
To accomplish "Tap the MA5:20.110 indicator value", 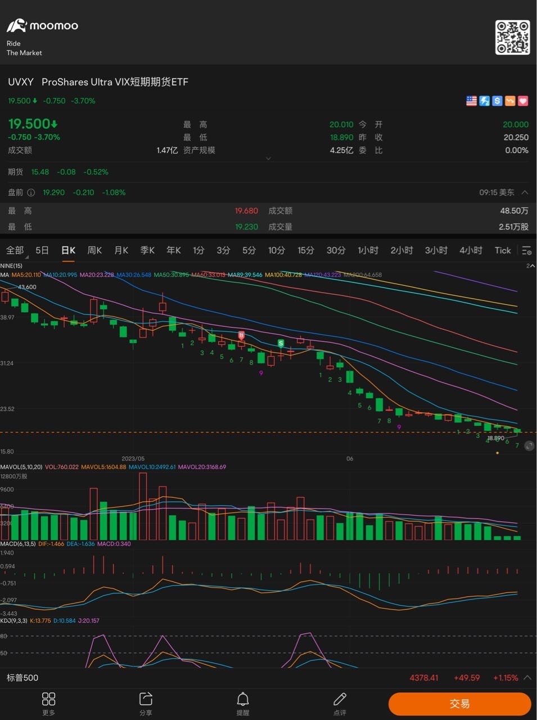I will (x=26, y=275).
